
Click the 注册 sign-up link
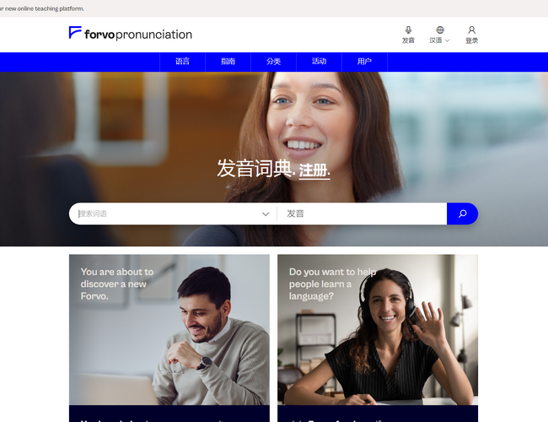pos(313,170)
